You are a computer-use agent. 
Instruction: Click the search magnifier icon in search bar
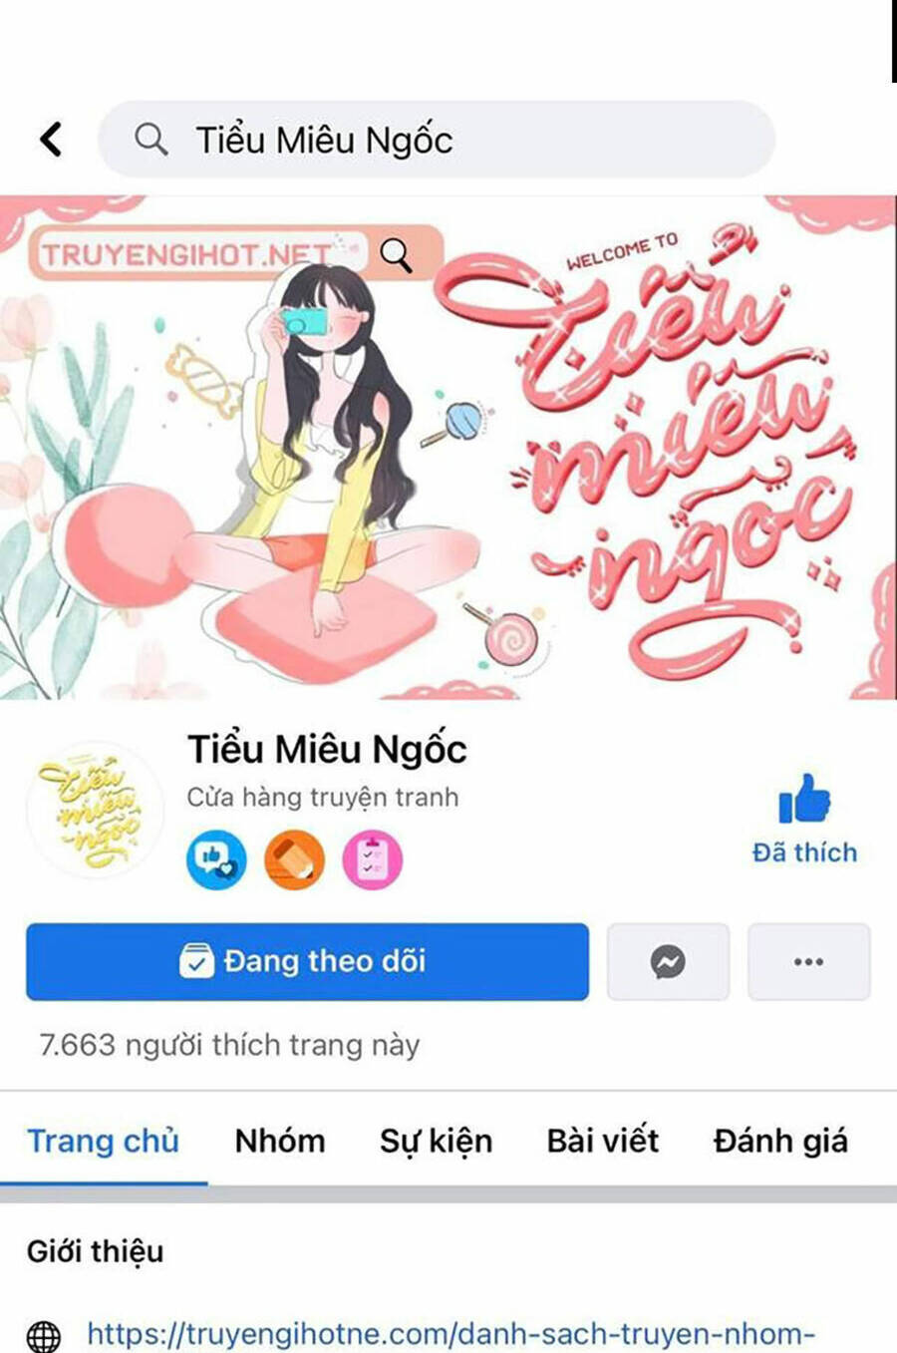click(150, 139)
